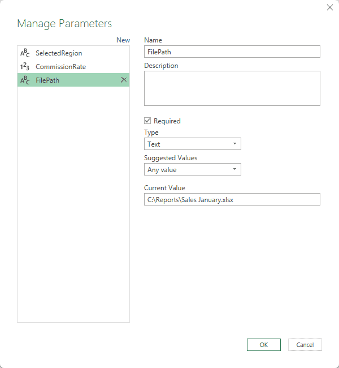Click the Cancel button
The width and height of the screenshot is (339, 368).
[305, 345]
